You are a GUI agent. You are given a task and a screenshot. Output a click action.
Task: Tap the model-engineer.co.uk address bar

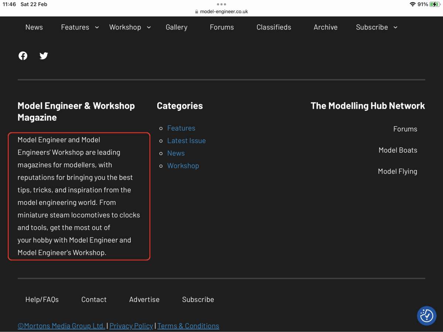click(x=221, y=11)
